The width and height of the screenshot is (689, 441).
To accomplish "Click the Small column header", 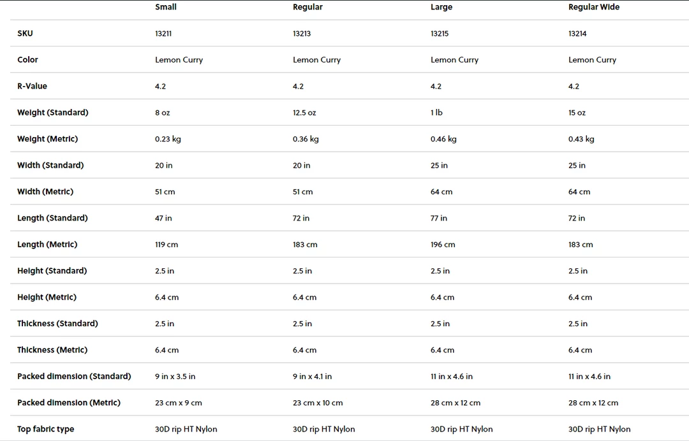I will tap(166, 7).
